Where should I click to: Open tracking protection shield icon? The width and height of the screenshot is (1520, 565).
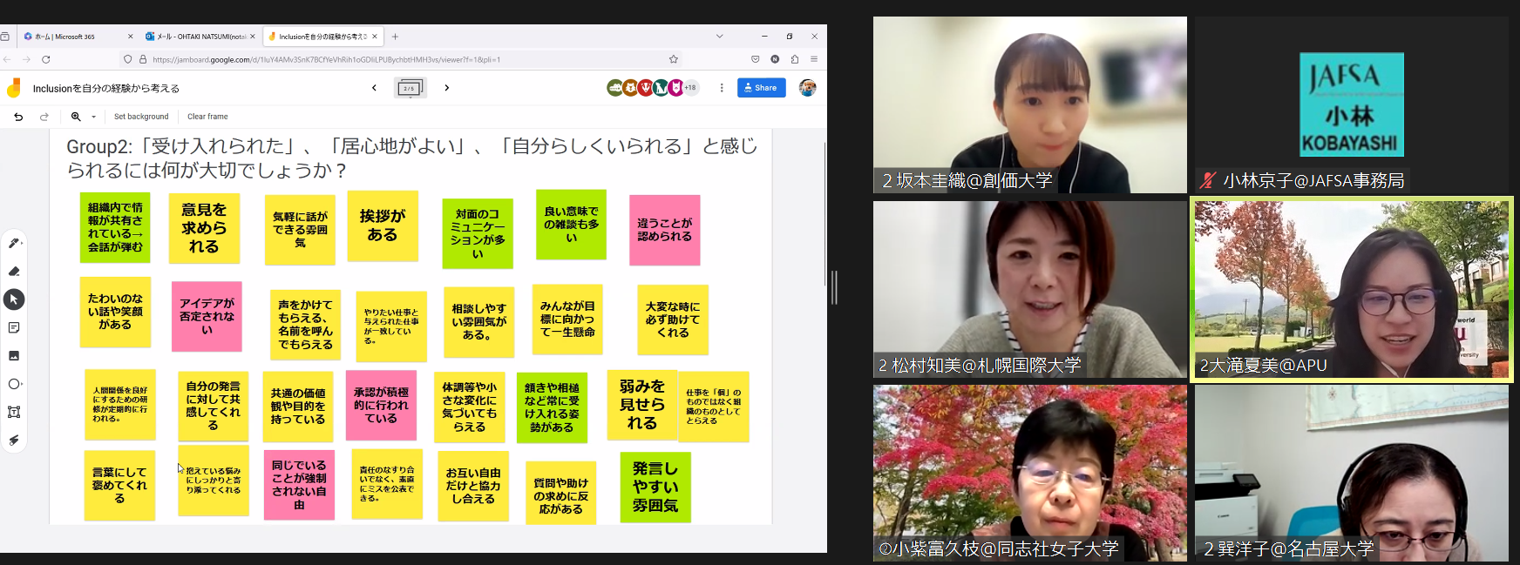pyautogui.click(x=128, y=59)
